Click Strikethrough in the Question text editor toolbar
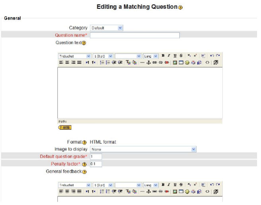The width and height of the screenshot is (261, 205). click(181, 56)
